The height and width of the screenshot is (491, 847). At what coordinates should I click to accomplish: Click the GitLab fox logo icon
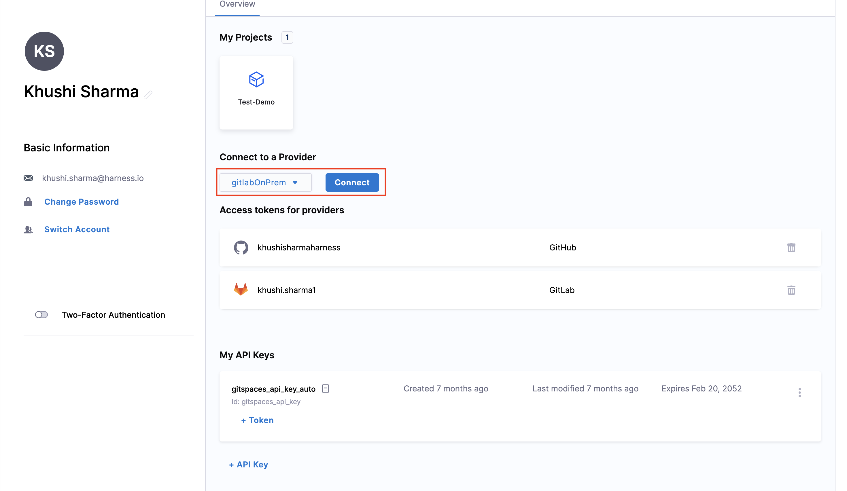(241, 290)
